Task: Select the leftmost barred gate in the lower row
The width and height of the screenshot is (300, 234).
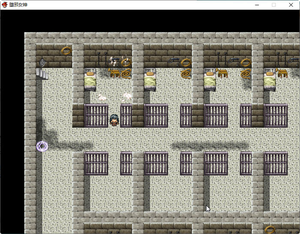Action: (x=96, y=163)
